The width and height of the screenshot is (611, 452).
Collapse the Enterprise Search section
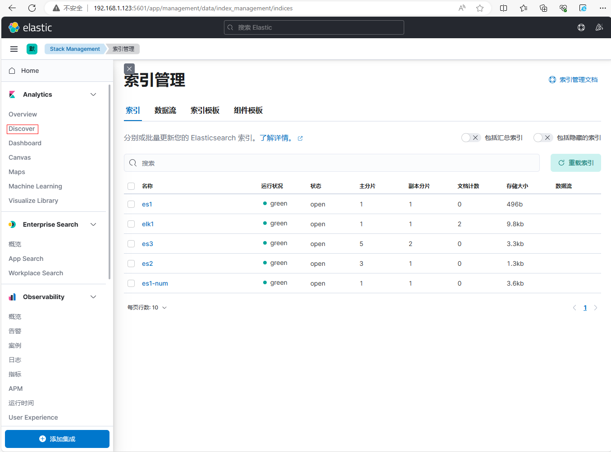(93, 224)
